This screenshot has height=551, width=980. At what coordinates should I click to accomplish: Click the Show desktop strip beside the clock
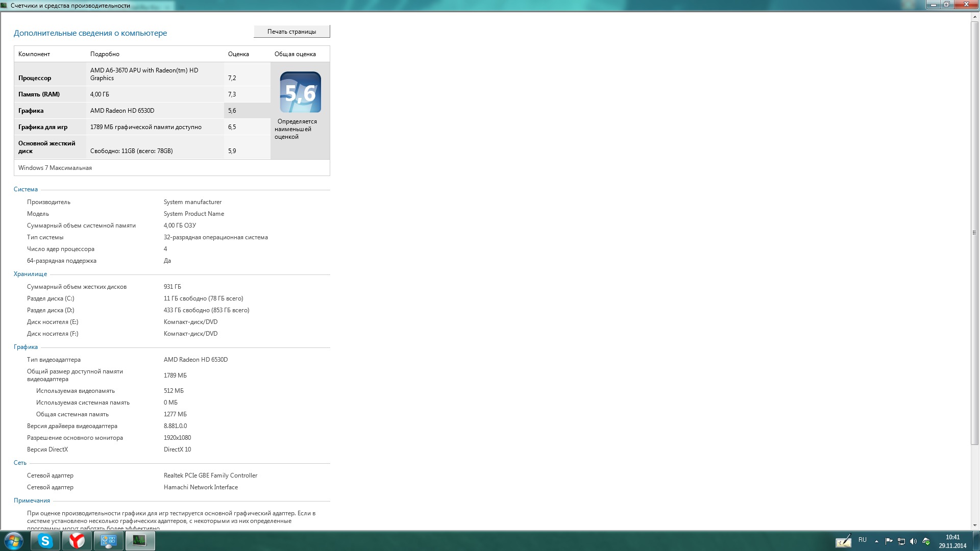[x=975, y=541]
